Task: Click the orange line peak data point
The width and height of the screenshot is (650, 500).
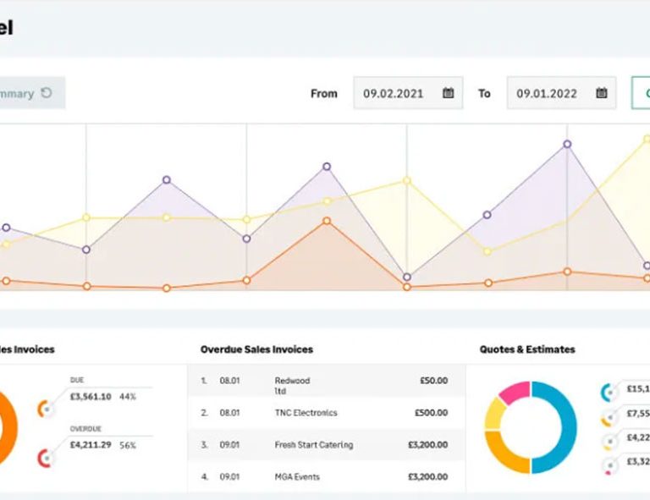Action: click(327, 221)
